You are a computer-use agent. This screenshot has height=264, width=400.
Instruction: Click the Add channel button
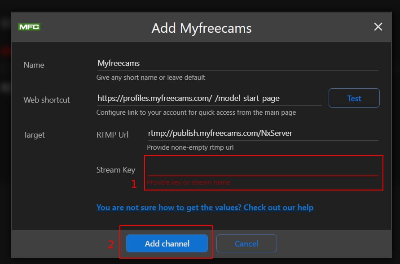click(167, 244)
